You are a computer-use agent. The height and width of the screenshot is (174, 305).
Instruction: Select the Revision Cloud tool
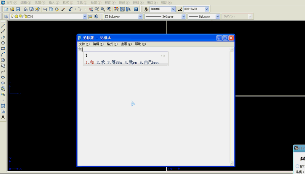[3, 66]
